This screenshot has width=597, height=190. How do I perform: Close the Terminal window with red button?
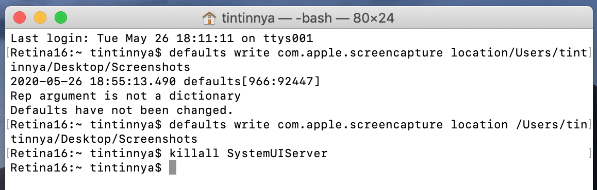pyautogui.click(x=20, y=18)
